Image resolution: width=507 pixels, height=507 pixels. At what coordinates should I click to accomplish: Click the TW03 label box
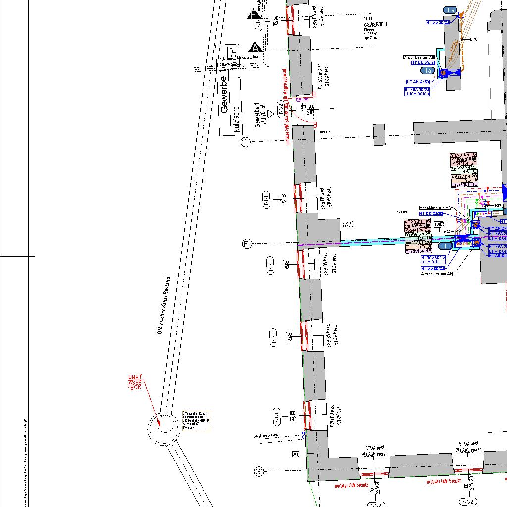coord(439,225)
